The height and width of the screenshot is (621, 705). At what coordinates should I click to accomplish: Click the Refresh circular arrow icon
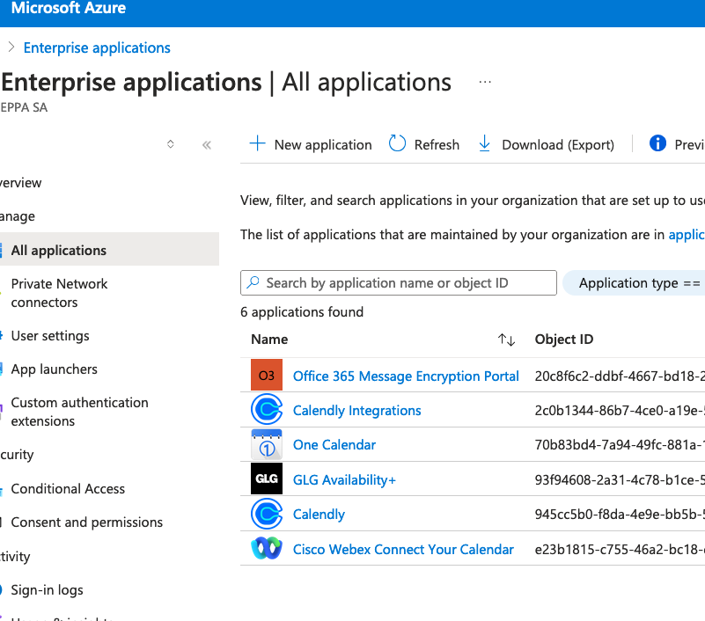pos(397,143)
